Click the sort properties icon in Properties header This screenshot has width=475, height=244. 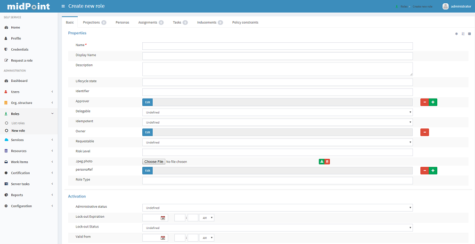(x=463, y=34)
